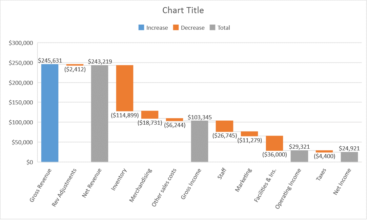367x220 pixels.
Task: Select the ($114,899) data label
Action: [124, 115]
